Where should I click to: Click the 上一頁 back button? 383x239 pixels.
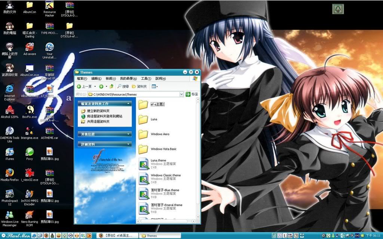[84, 86]
